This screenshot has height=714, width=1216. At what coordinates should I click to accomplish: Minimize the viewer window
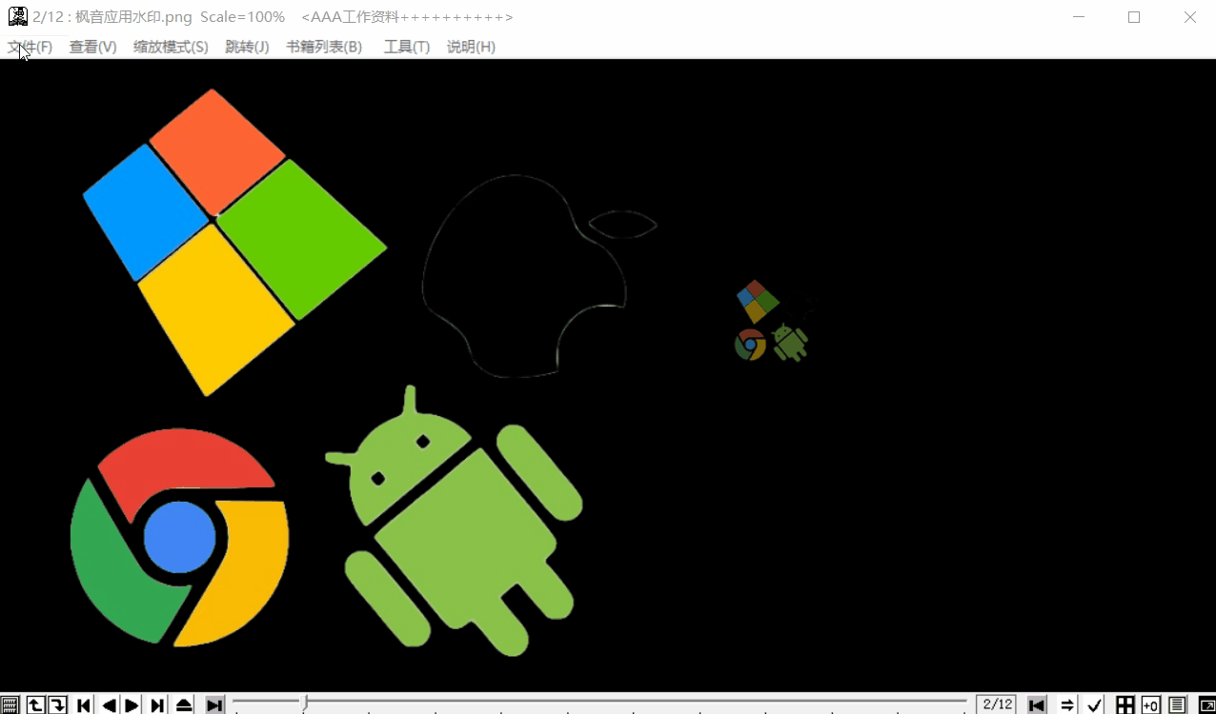click(x=1078, y=16)
